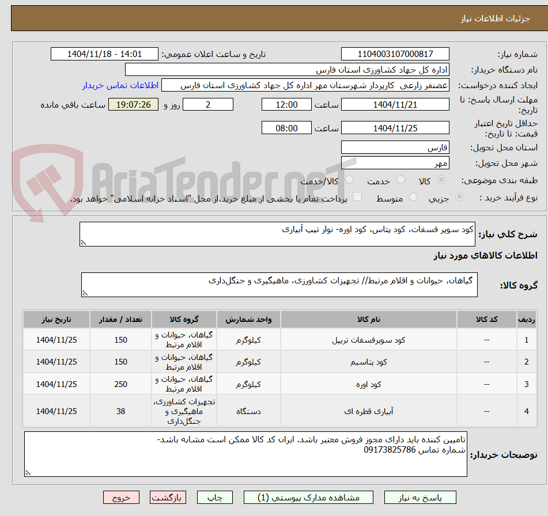The image size is (548, 516).
Task: Select the 'متوسط' purchase type radio
Action: (413, 197)
